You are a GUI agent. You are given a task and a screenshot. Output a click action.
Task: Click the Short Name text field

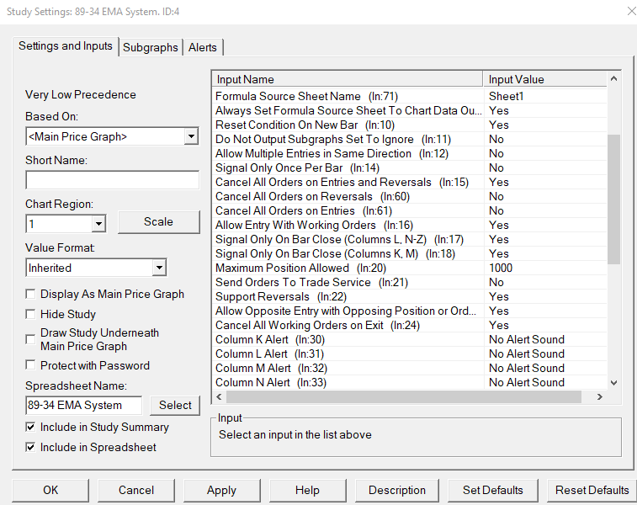tap(112, 180)
